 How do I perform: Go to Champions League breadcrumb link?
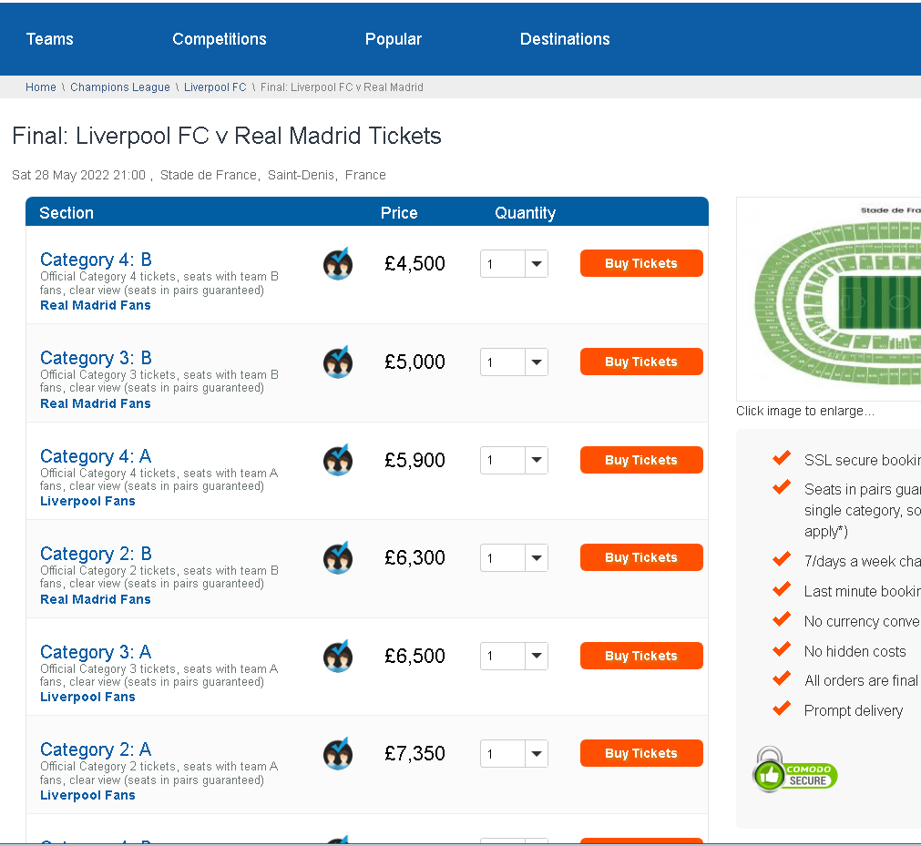(x=120, y=87)
